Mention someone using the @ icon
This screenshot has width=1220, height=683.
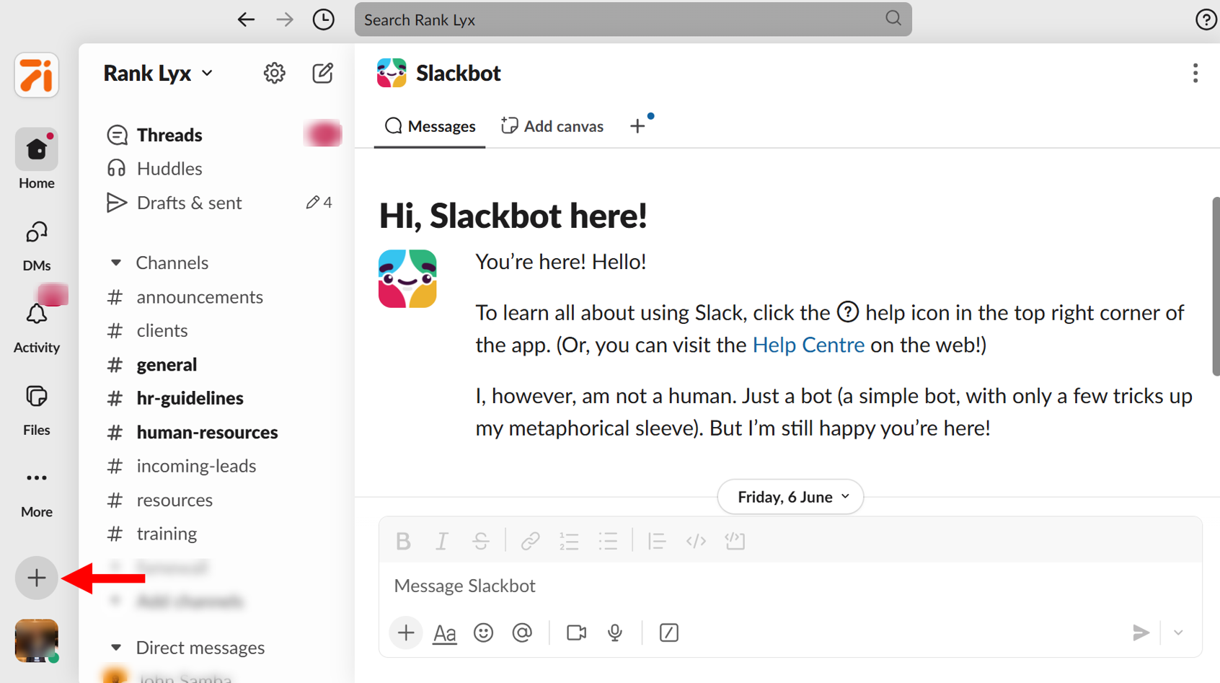tap(522, 633)
